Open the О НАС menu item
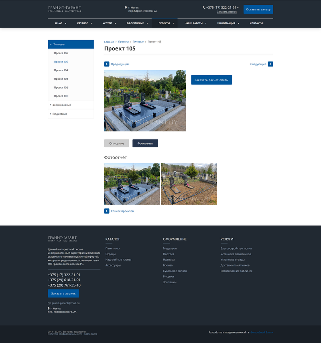Viewport: 321px width, 343px height. point(59,23)
